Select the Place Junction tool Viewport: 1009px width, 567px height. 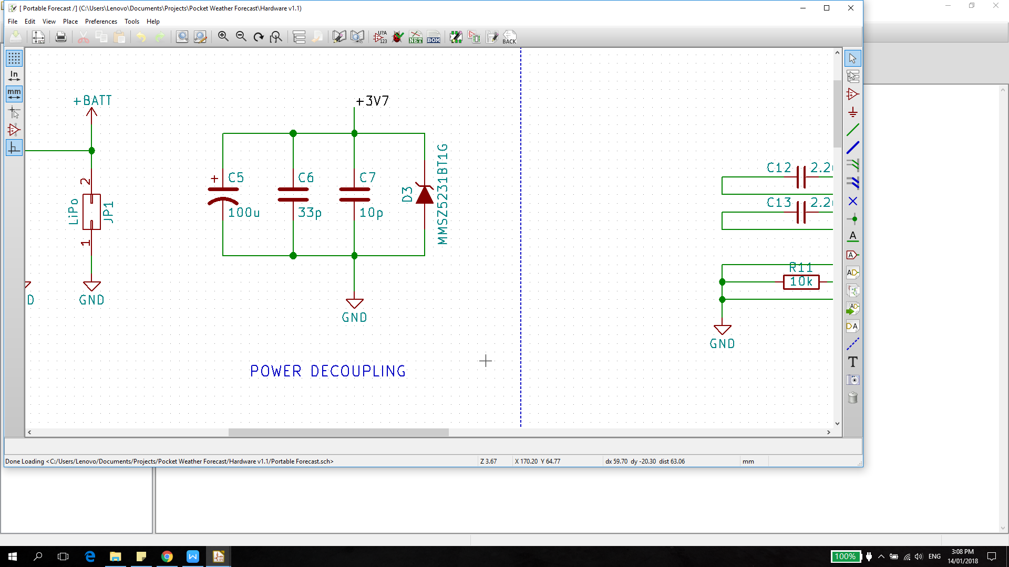852,219
